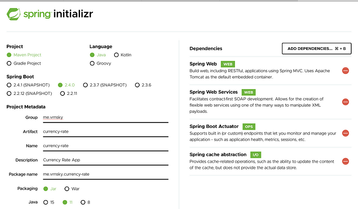Choose Spring Boot version 2.3.6

click(138, 85)
